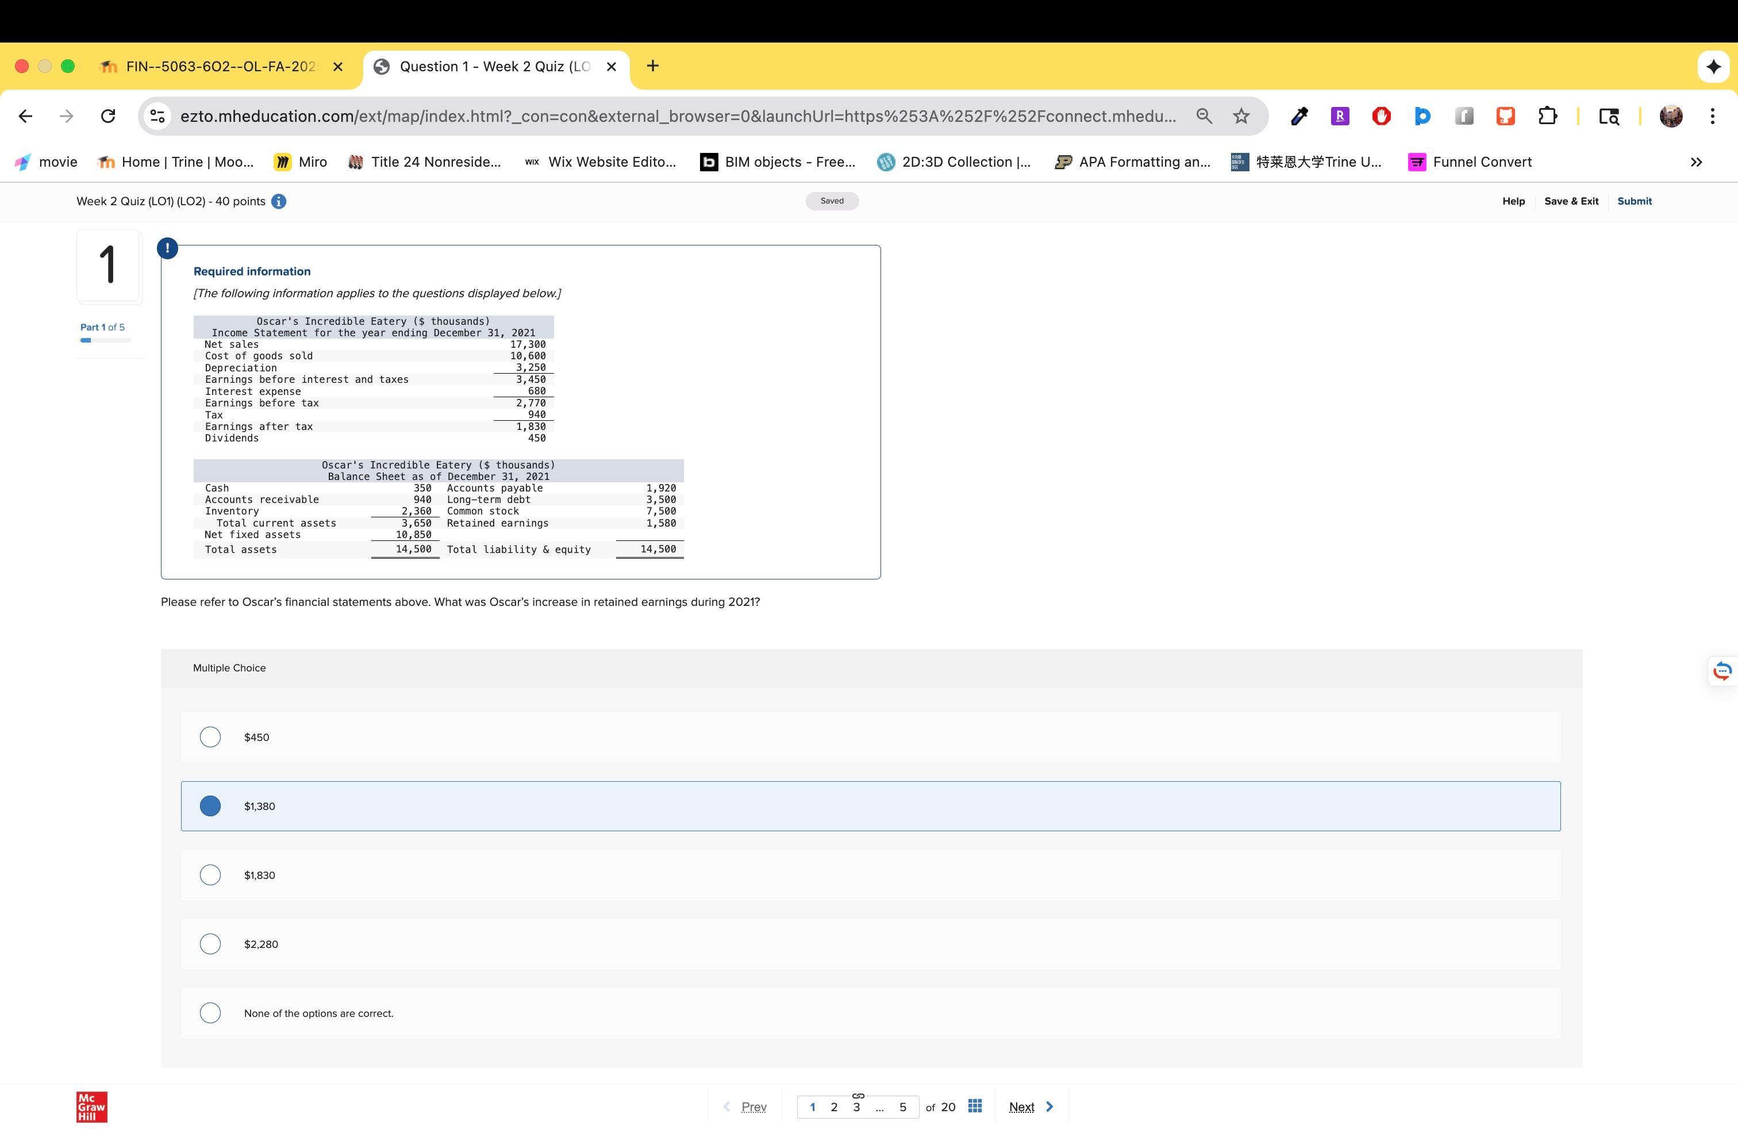Open the purple R extension
The height and width of the screenshot is (1129, 1738).
(1340, 116)
